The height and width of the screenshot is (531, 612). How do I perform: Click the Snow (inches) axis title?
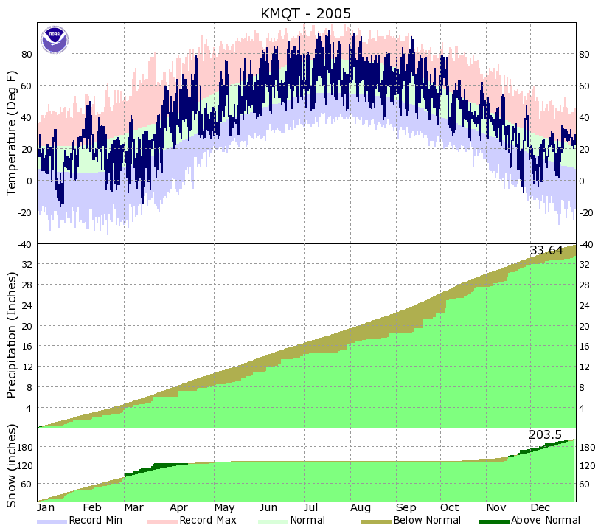(x=11, y=466)
